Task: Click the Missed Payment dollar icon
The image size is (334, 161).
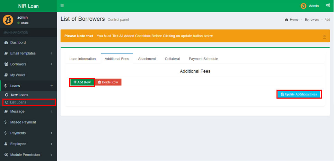Action: 6,122
